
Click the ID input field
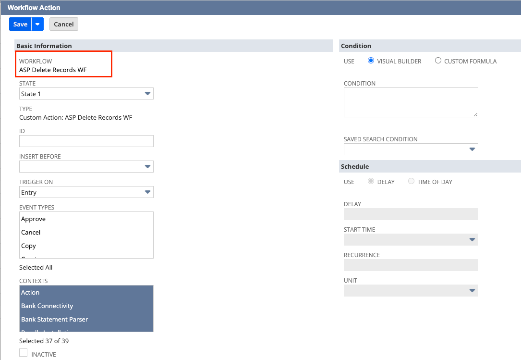coord(86,141)
